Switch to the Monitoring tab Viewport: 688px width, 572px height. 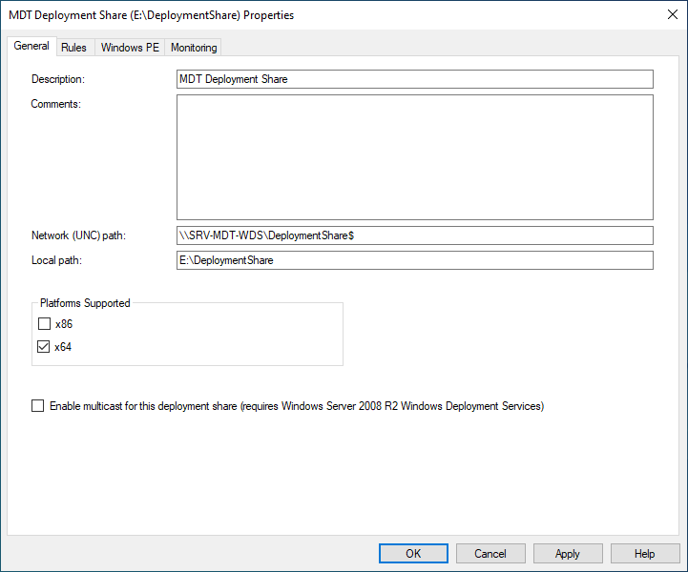tap(194, 48)
